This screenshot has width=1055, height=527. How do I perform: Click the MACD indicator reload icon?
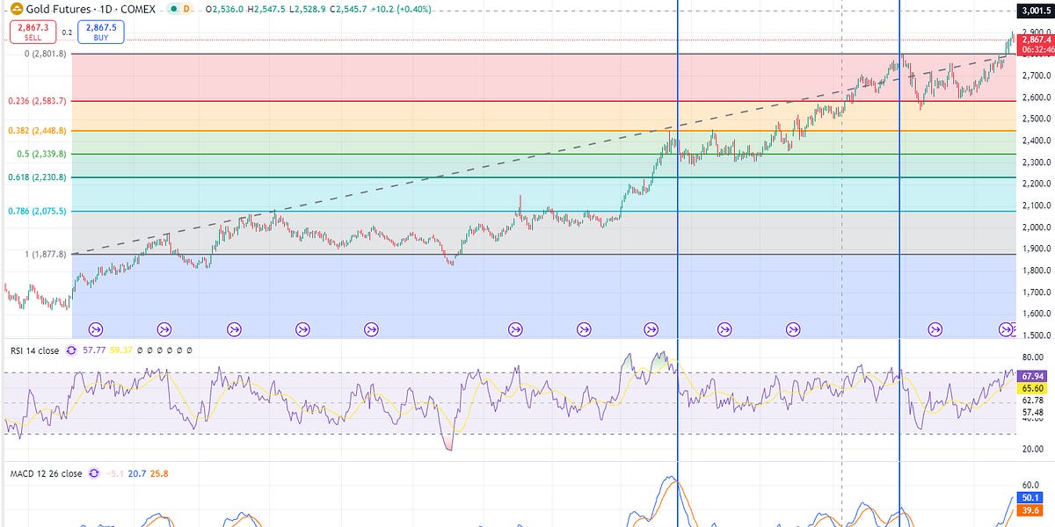[94, 473]
